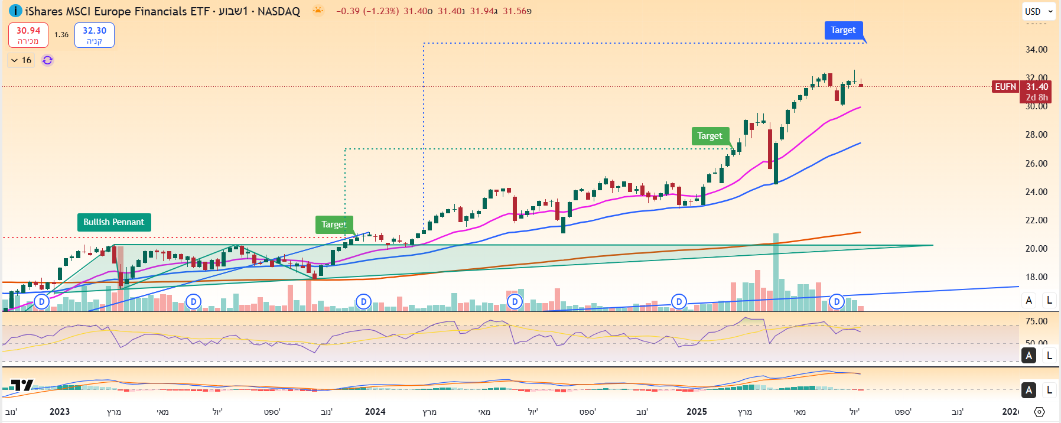Toggle log scale L on the MACD pane
1061x423 pixels.
click(1049, 390)
